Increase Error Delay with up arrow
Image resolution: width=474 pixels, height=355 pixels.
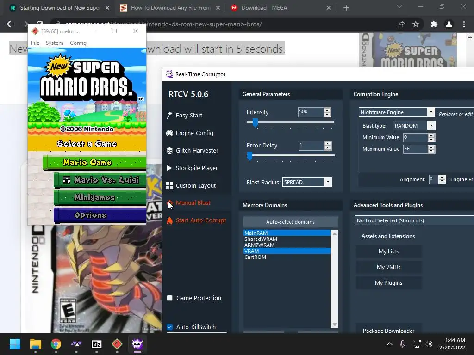click(328, 143)
